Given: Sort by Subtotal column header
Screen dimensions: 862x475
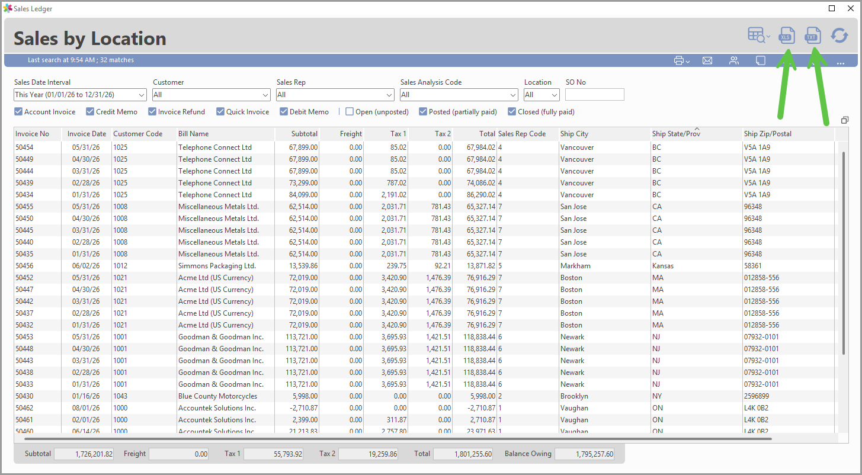Looking at the screenshot, I should pyautogui.click(x=297, y=134).
